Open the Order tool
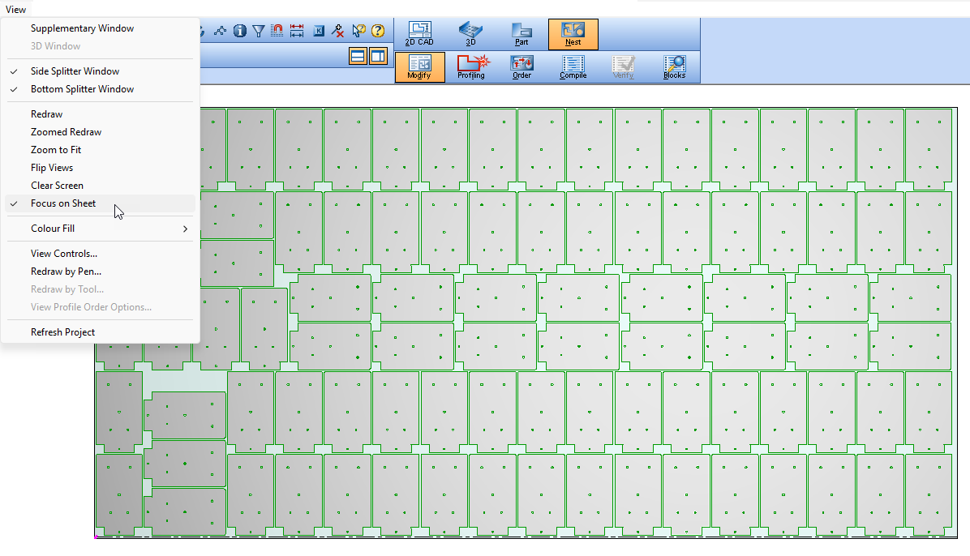The height and width of the screenshot is (556, 970). click(x=521, y=67)
